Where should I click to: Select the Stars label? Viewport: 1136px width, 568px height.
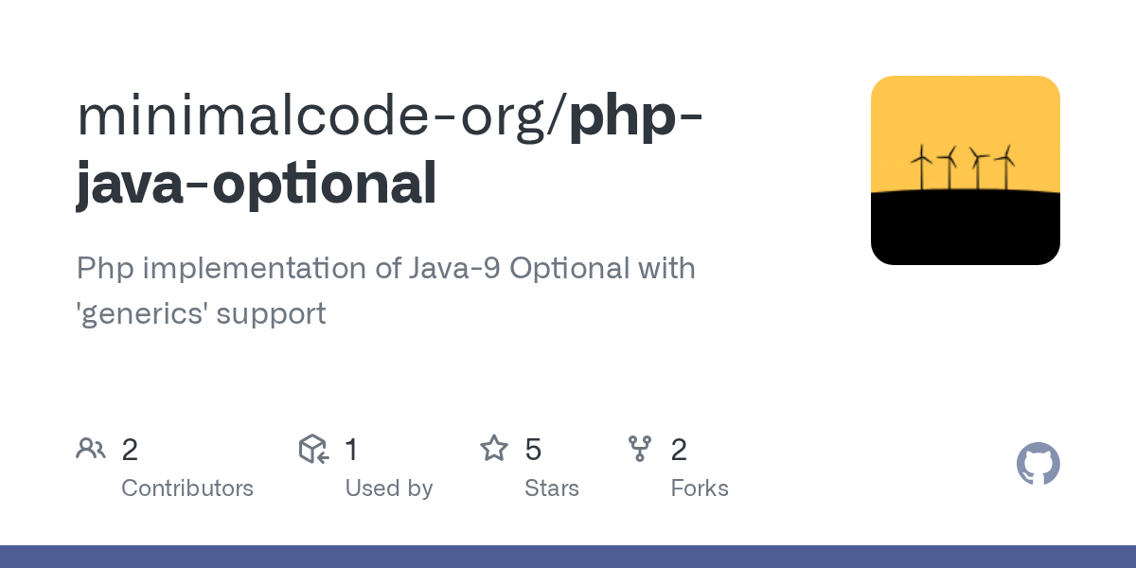coord(552,488)
